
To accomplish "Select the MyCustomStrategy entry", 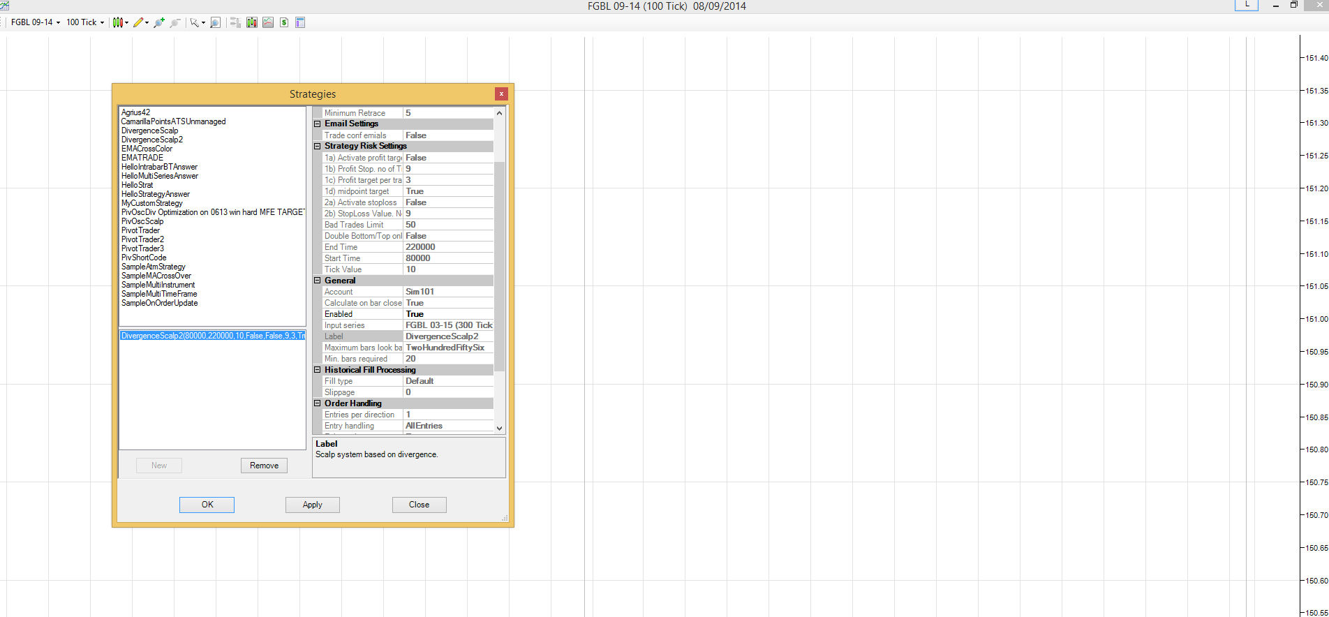I will (x=152, y=203).
